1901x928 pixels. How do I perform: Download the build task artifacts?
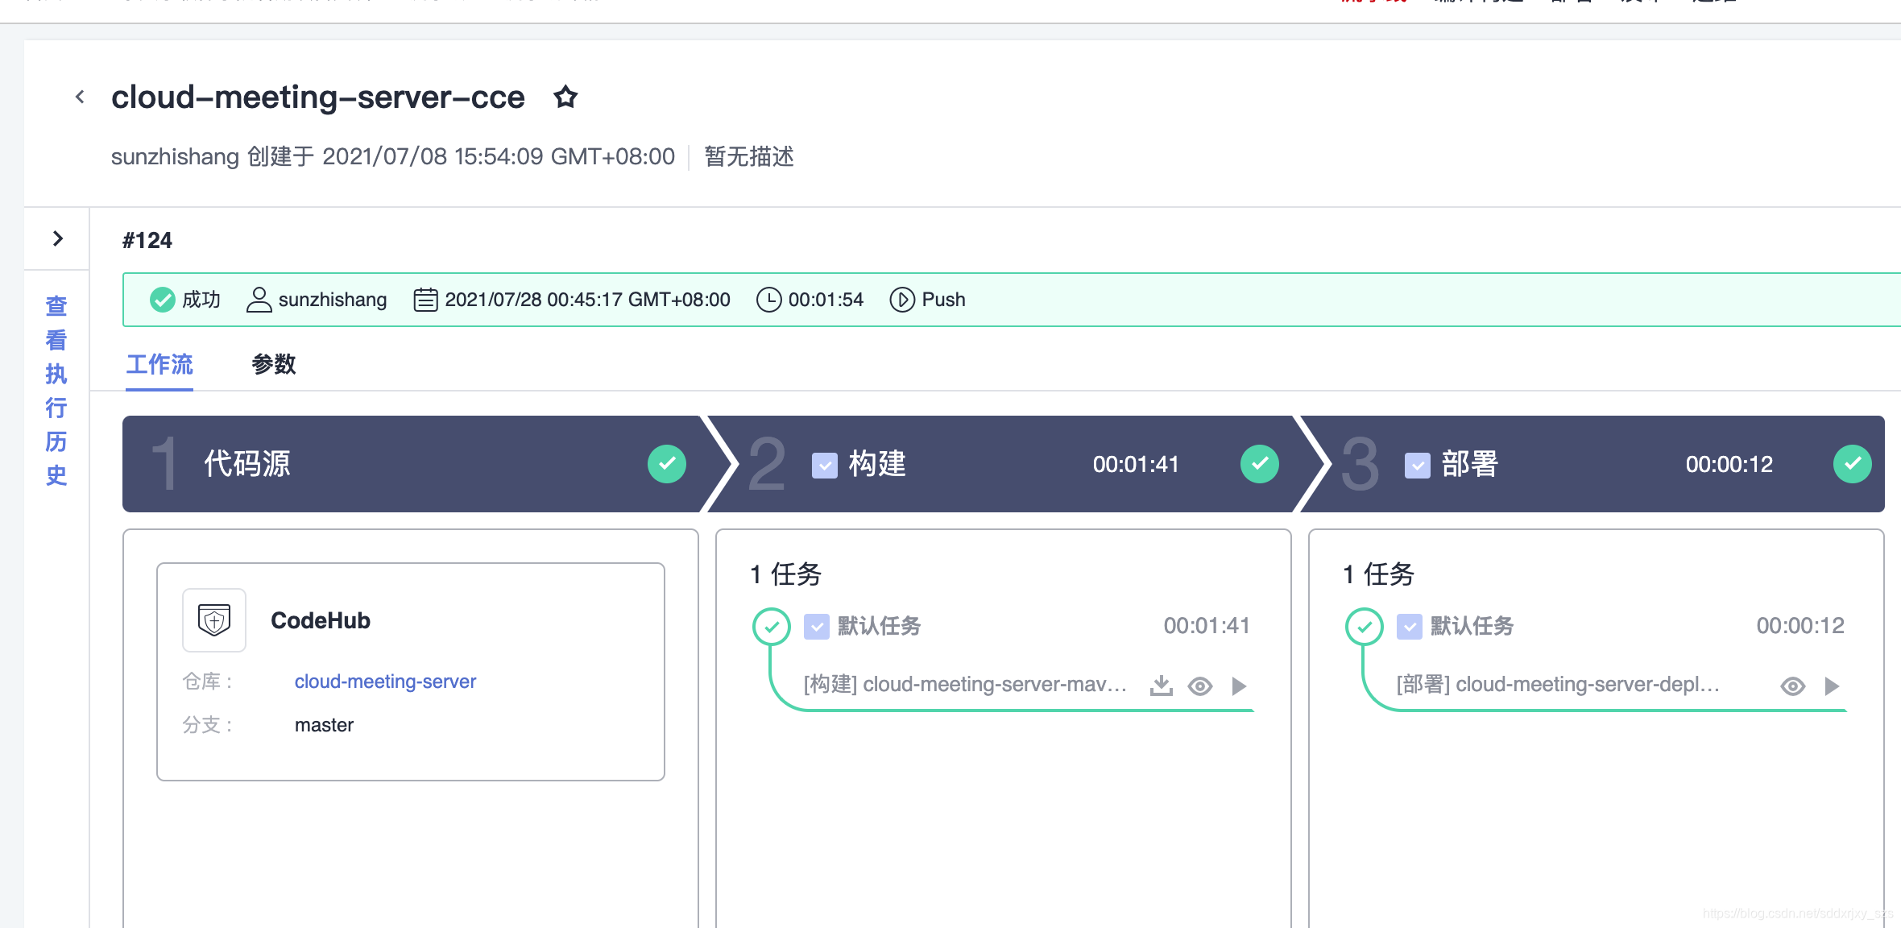tap(1162, 686)
